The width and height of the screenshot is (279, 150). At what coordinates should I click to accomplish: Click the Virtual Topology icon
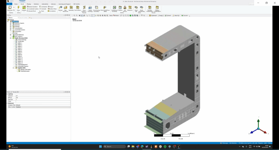click(90, 7)
